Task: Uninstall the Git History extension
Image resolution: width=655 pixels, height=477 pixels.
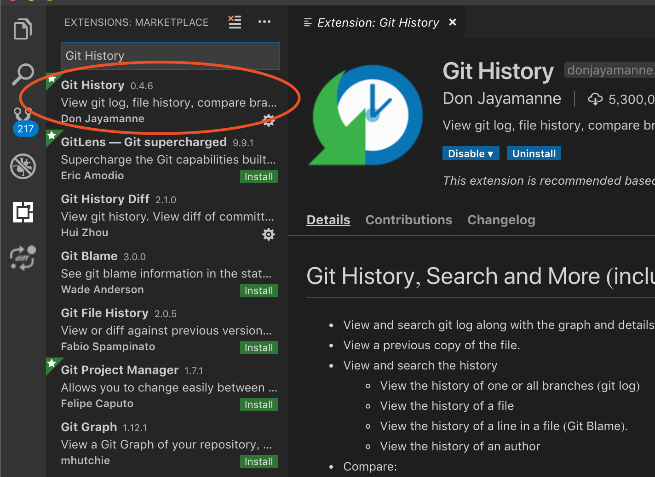Action: coord(534,153)
